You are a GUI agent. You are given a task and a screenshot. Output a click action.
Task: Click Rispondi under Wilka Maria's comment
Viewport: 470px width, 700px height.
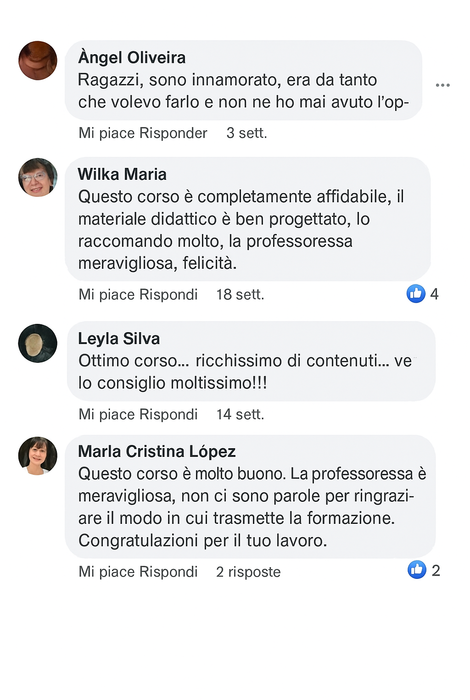pyautogui.click(x=168, y=294)
